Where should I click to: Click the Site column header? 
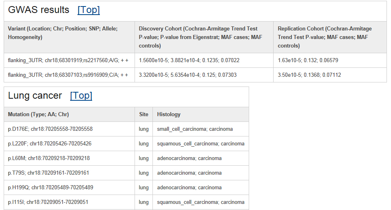[x=144, y=115]
